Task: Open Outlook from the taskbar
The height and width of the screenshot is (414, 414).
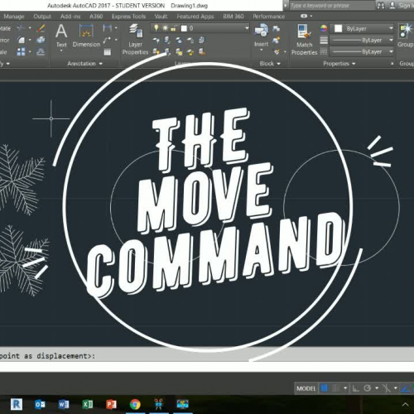Action: point(40,404)
